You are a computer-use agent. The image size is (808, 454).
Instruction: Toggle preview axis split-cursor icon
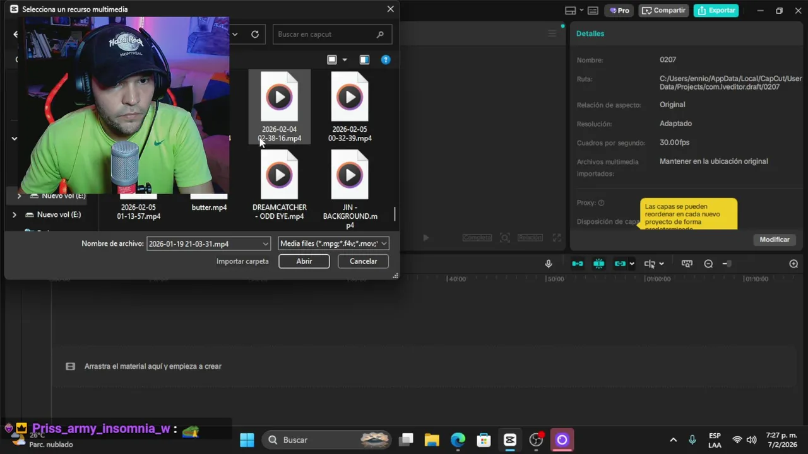[x=650, y=264]
